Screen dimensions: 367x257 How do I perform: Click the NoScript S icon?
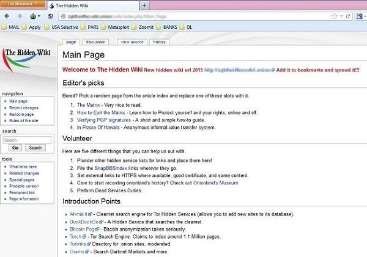tap(50, 16)
